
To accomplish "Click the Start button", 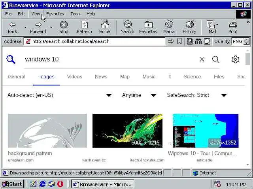I will 13,184.
